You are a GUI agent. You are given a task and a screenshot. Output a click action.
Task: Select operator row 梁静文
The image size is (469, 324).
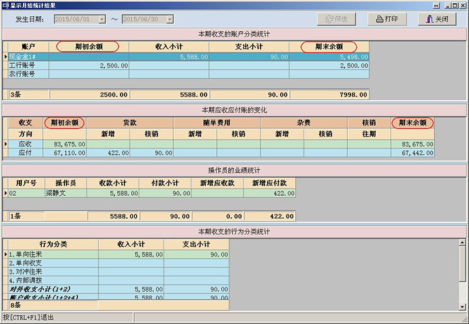pos(65,193)
